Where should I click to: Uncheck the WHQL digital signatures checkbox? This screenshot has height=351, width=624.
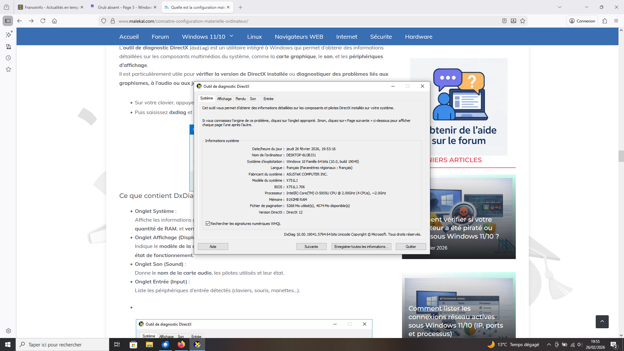pyautogui.click(x=208, y=224)
